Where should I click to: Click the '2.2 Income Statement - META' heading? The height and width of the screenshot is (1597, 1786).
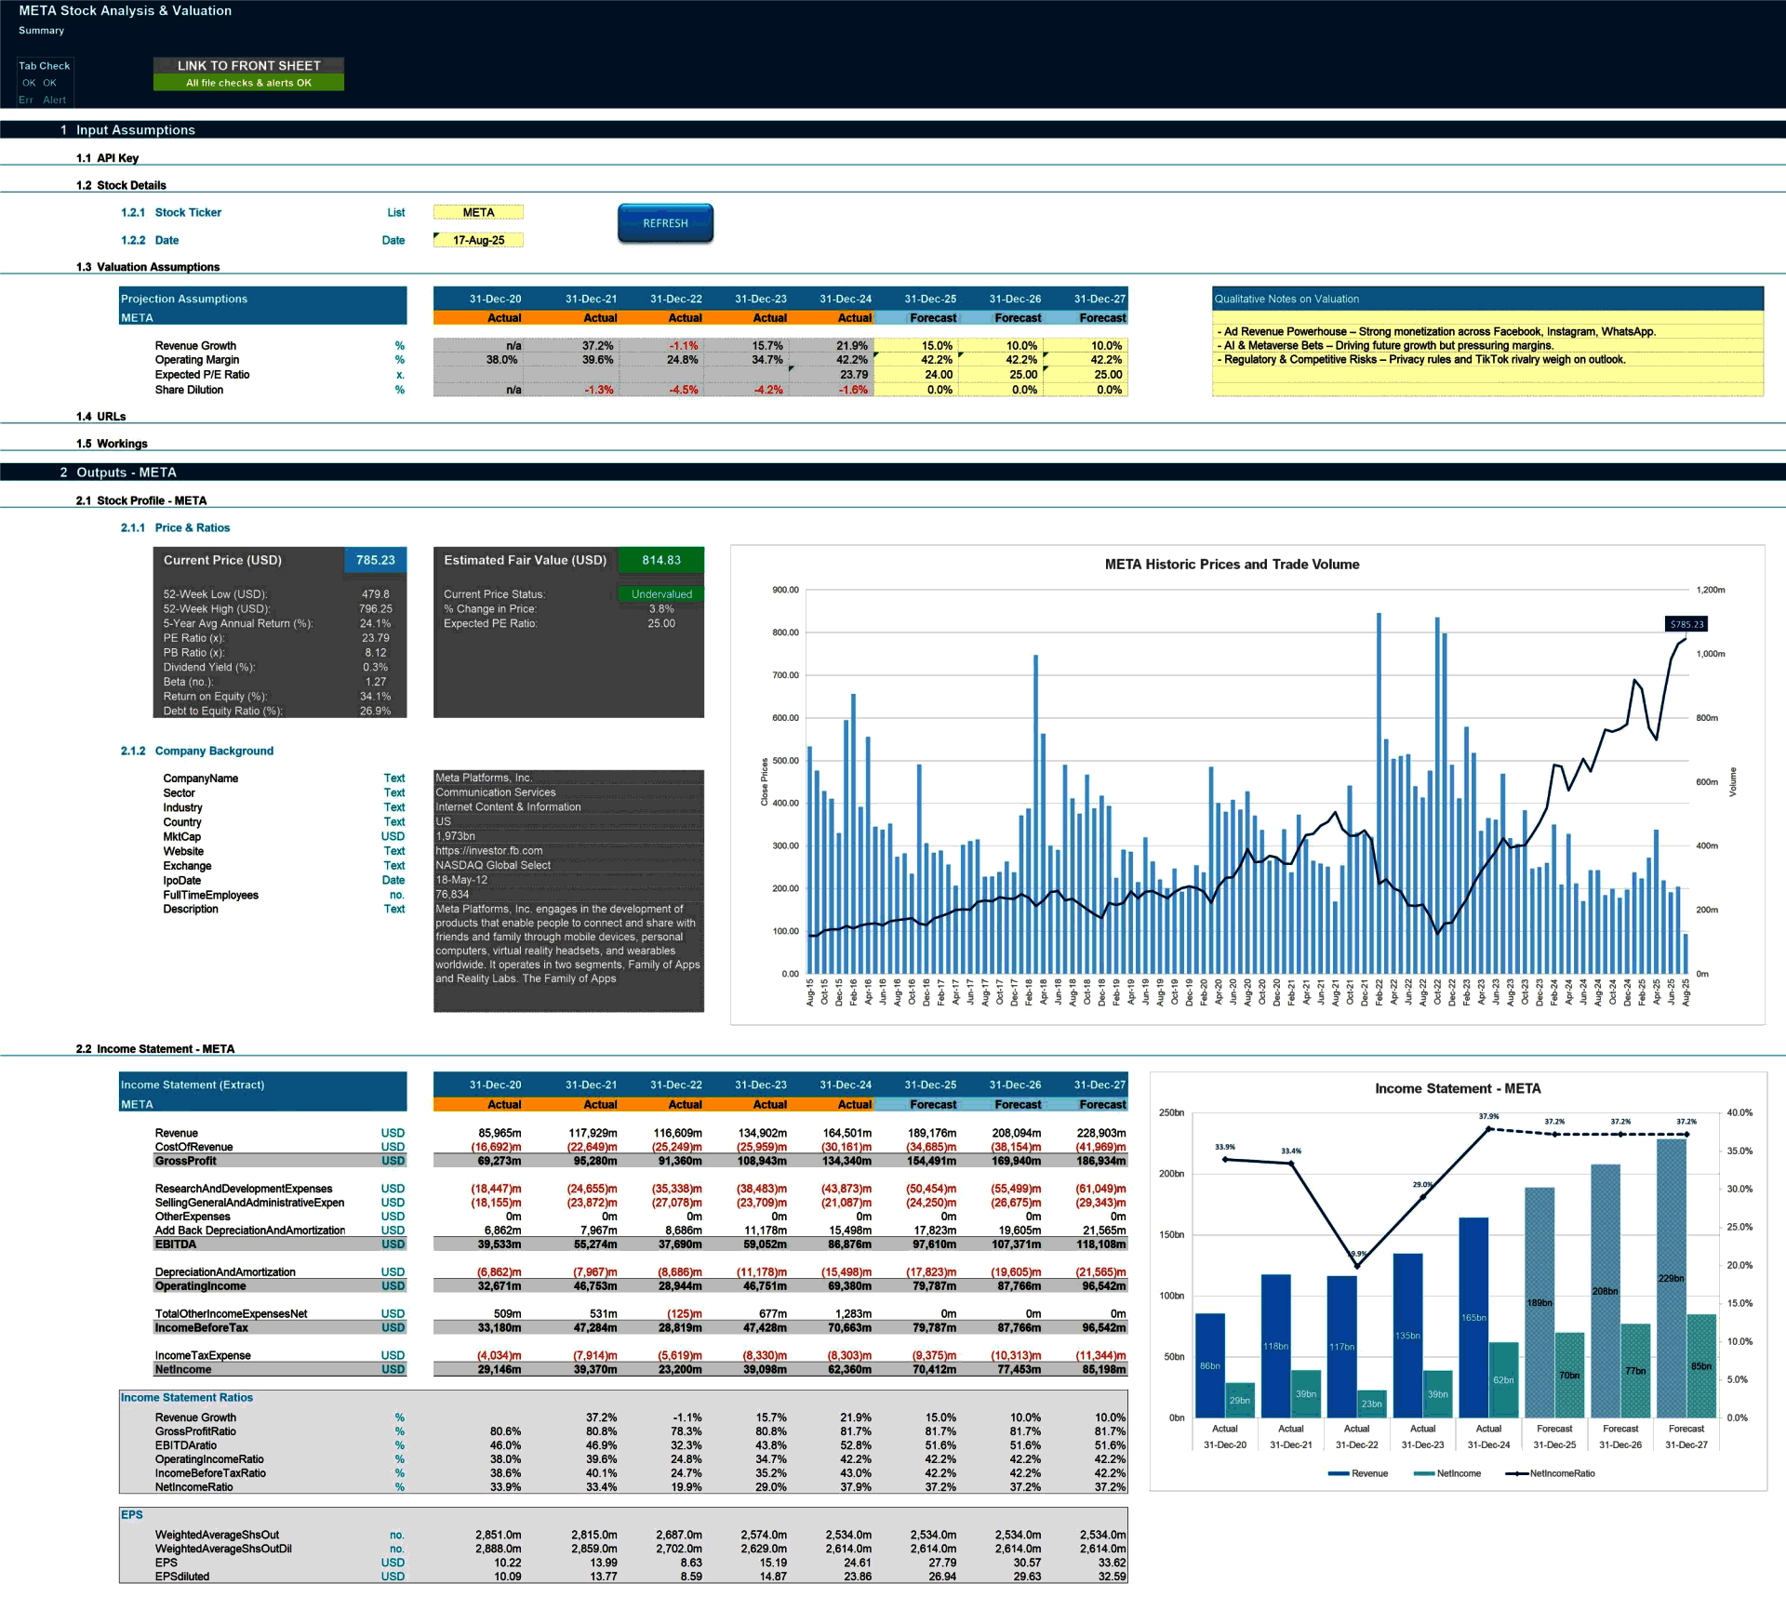click(155, 1048)
